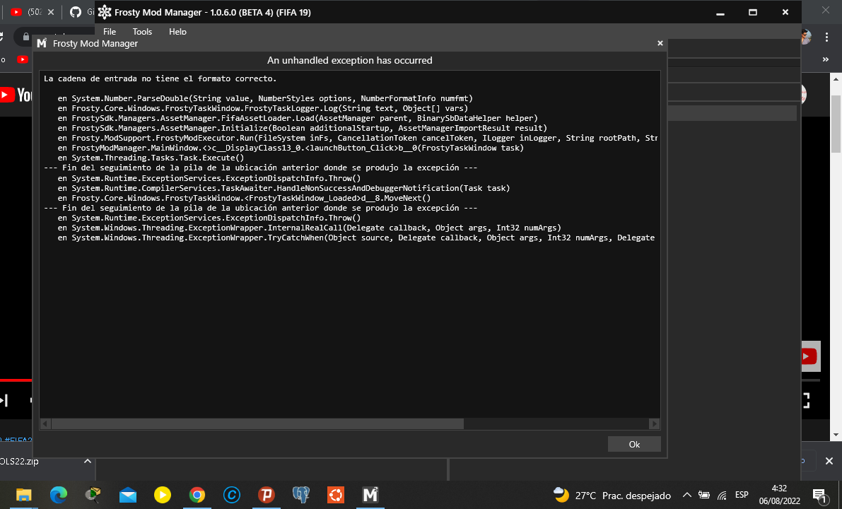Screen dimensions: 842x509
Task: Close the Frosty Mod Manager exception dialog
Action: point(660,43)
